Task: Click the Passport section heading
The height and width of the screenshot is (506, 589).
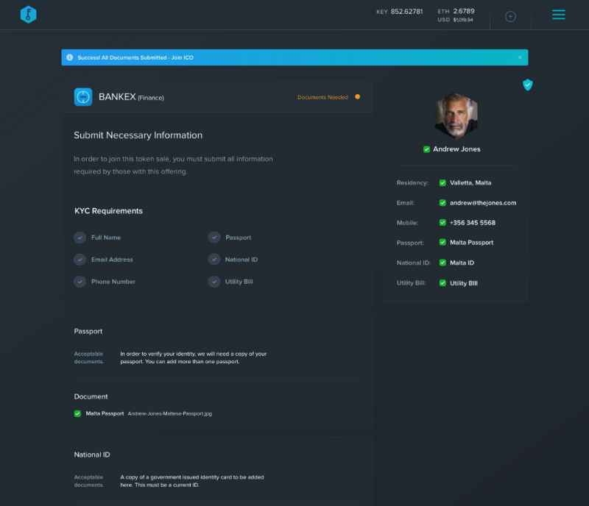Action: [88, 331]
